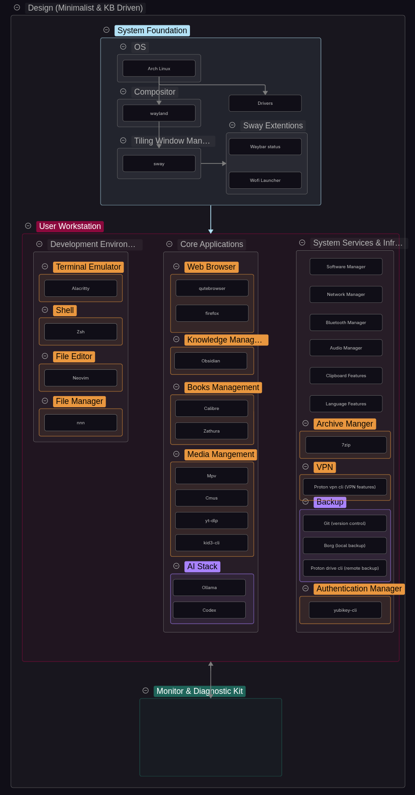415x795 pixels.
Task: Collapse the Media Mangement group
Action: click(x=176, y=454)
